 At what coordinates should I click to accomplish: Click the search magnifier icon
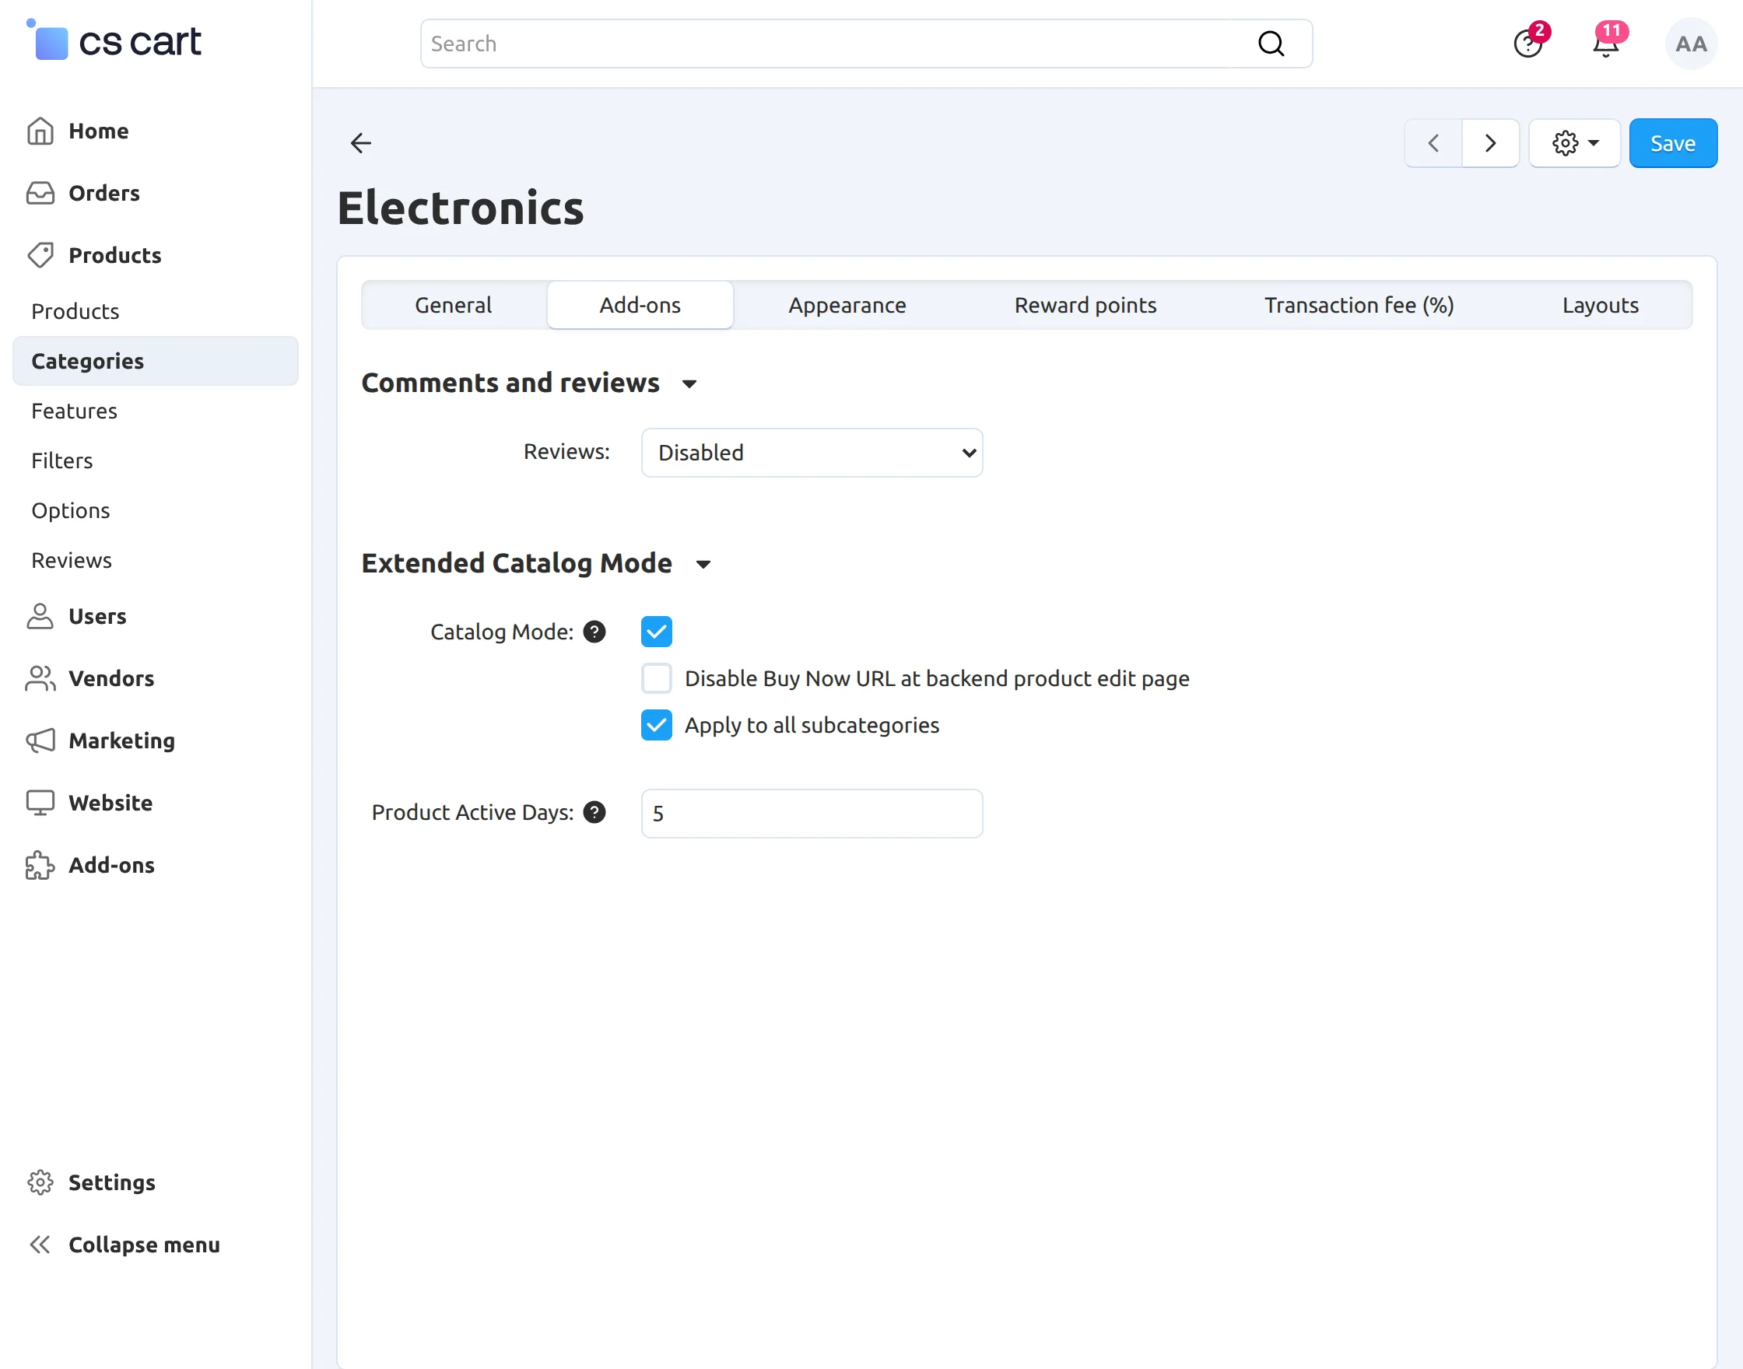point(1271,44)
